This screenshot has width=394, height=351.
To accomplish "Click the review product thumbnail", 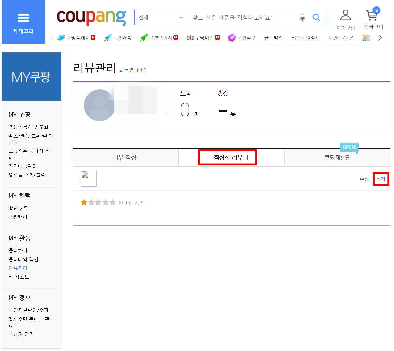I will [89, 179].
